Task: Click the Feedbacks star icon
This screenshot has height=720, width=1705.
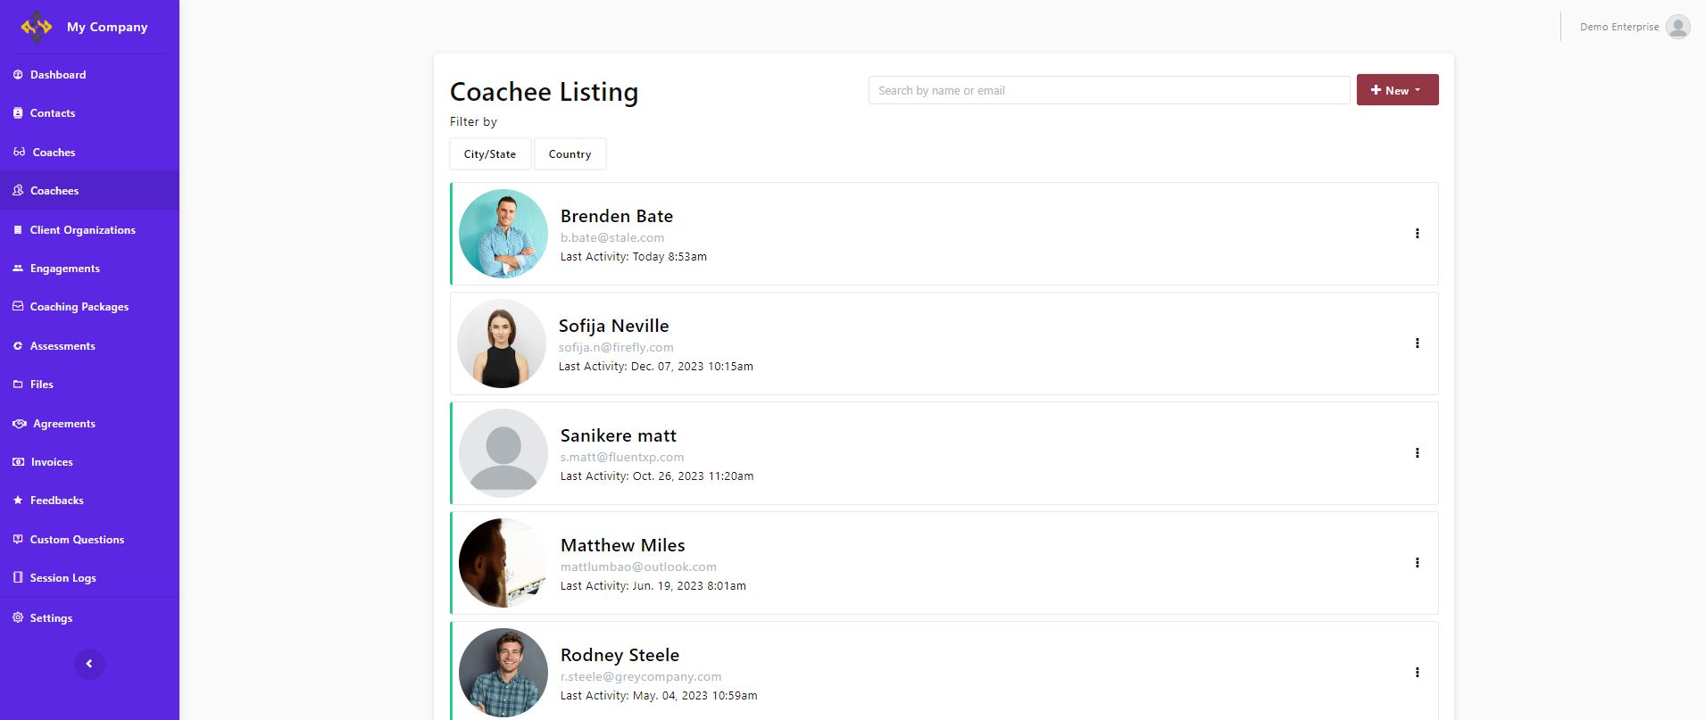Action: point(18,501)
